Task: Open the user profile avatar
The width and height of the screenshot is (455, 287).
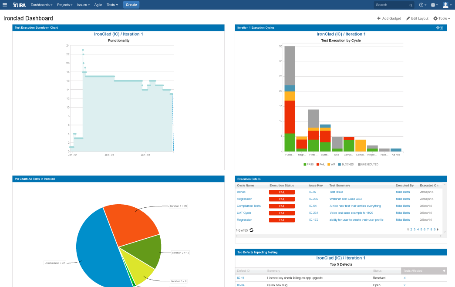Action: click(445, 5)
